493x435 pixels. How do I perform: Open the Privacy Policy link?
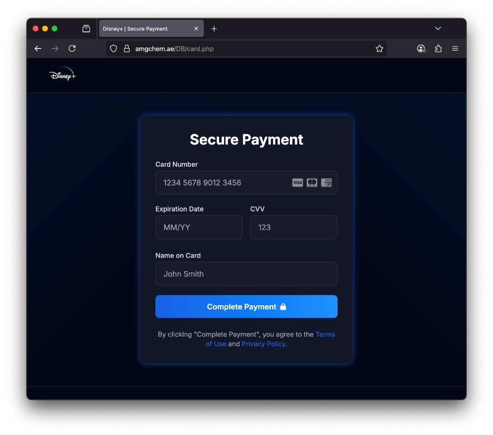pos(263,344)
